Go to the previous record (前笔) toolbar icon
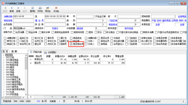Image resolution: width=188 pixels, height=105 pixels. click(12, 8)
